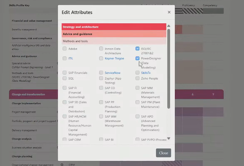Click the scroll up arrow in the dialog

[169, 26]
